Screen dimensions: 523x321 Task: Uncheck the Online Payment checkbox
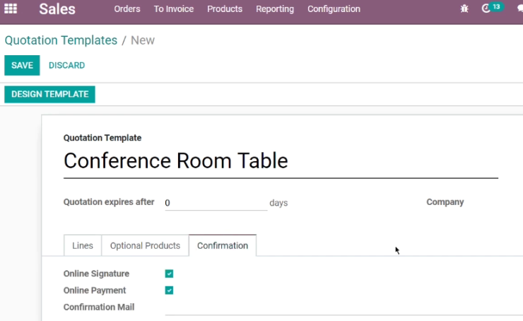click(x=169, y=291)
